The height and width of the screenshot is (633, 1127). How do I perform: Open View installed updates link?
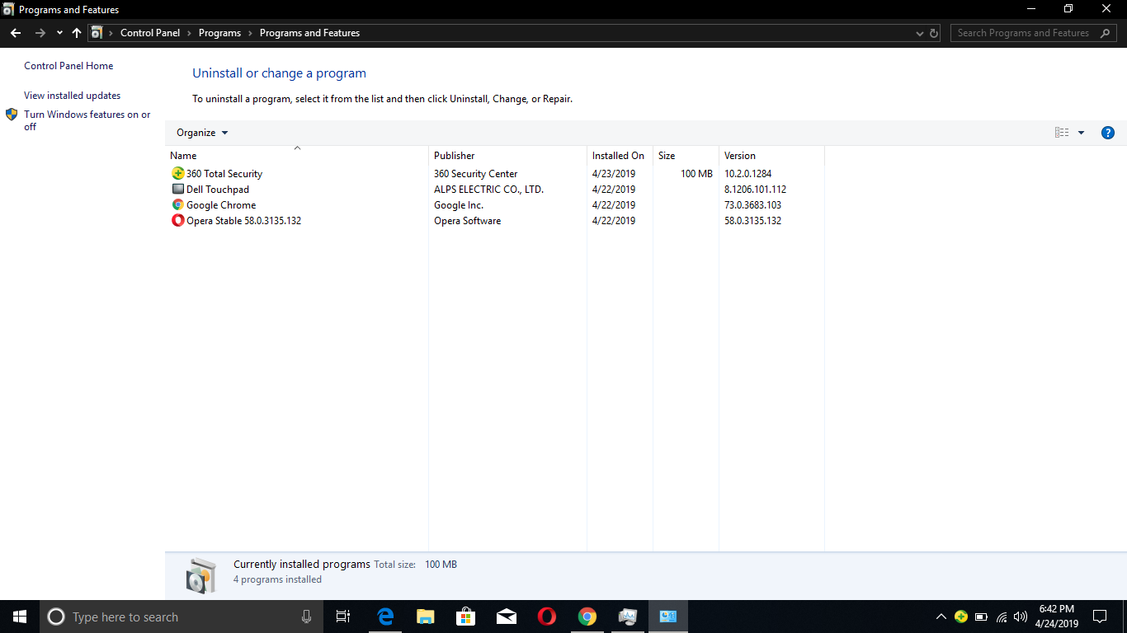coord(72,96)
